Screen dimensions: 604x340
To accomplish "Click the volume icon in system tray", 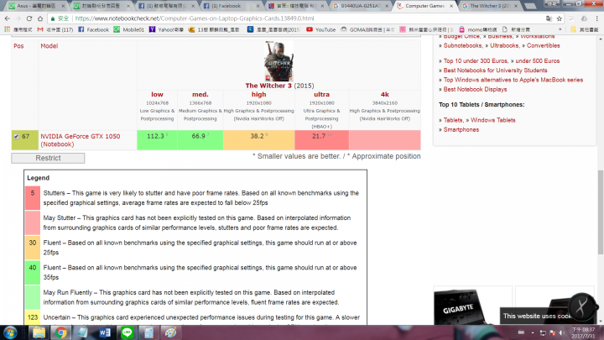I will pos(562,332).
